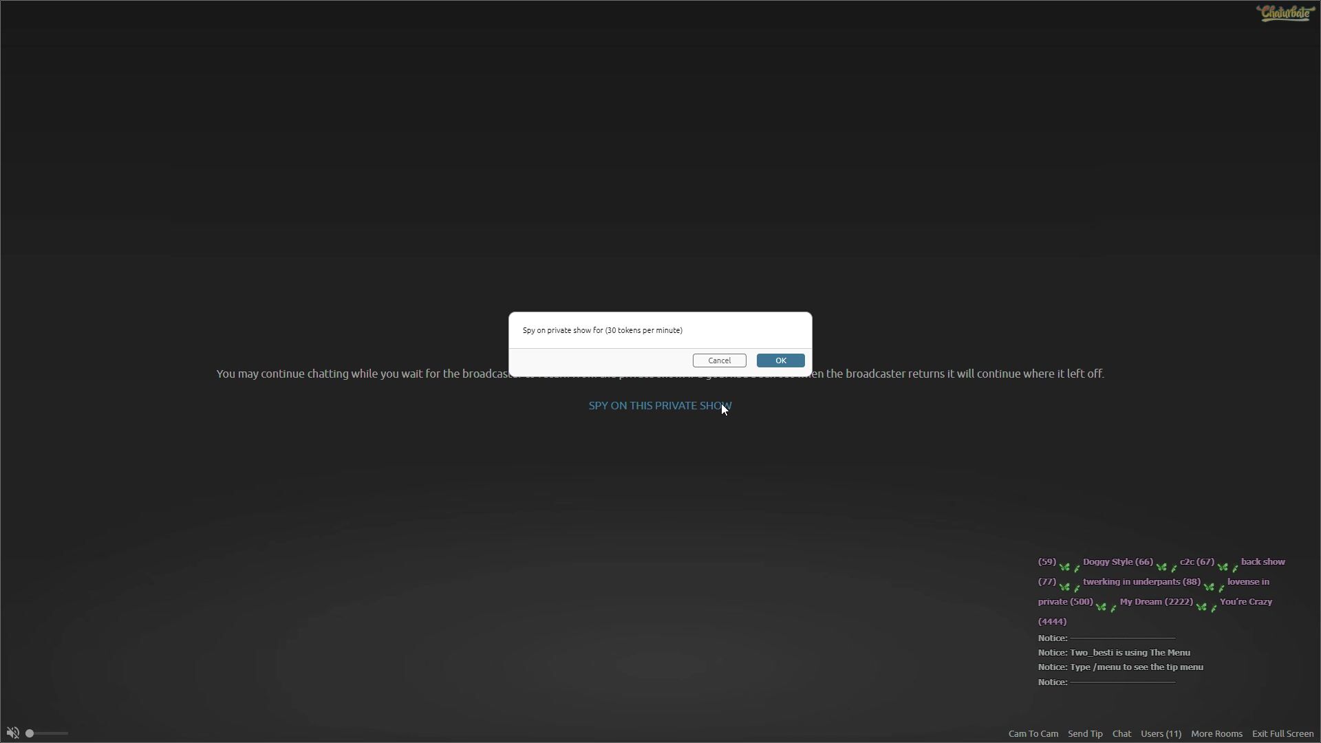Unmute audio with the speaker icon
This screenshot has height=743, width=1321.
tap(12, 733)
